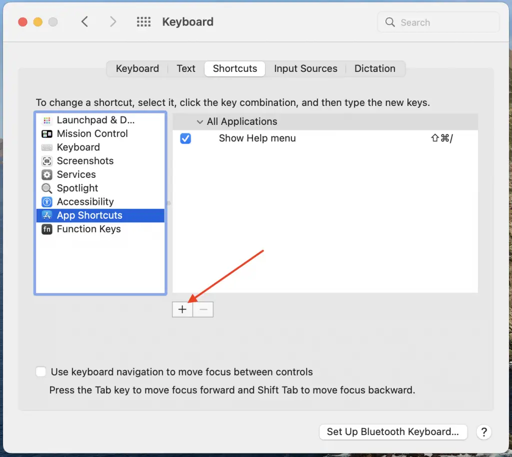Click the Keyboard category icon in list
The height and width of the screenshot is (457, 512).
pos(47,147)
